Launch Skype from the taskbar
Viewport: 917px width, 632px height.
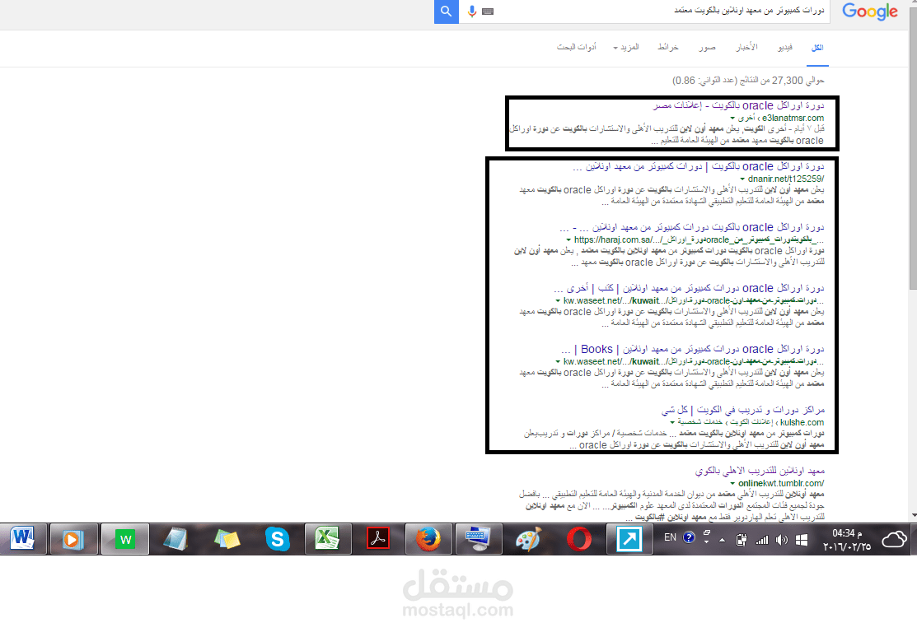tap(277, 538)
